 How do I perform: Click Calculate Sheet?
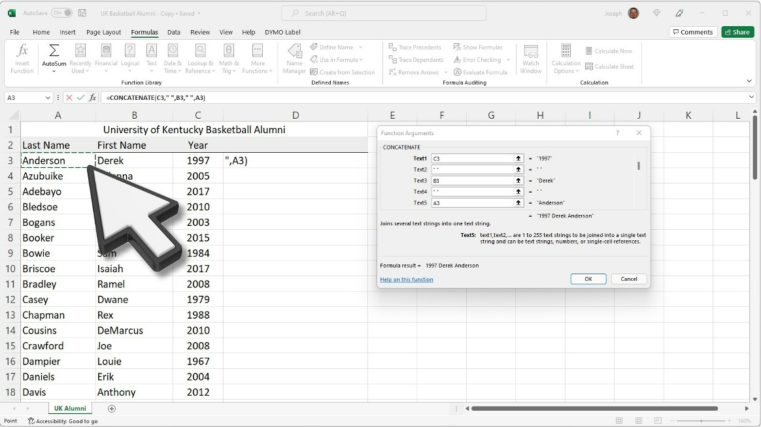pyautogui.click(x=609, y=67)
